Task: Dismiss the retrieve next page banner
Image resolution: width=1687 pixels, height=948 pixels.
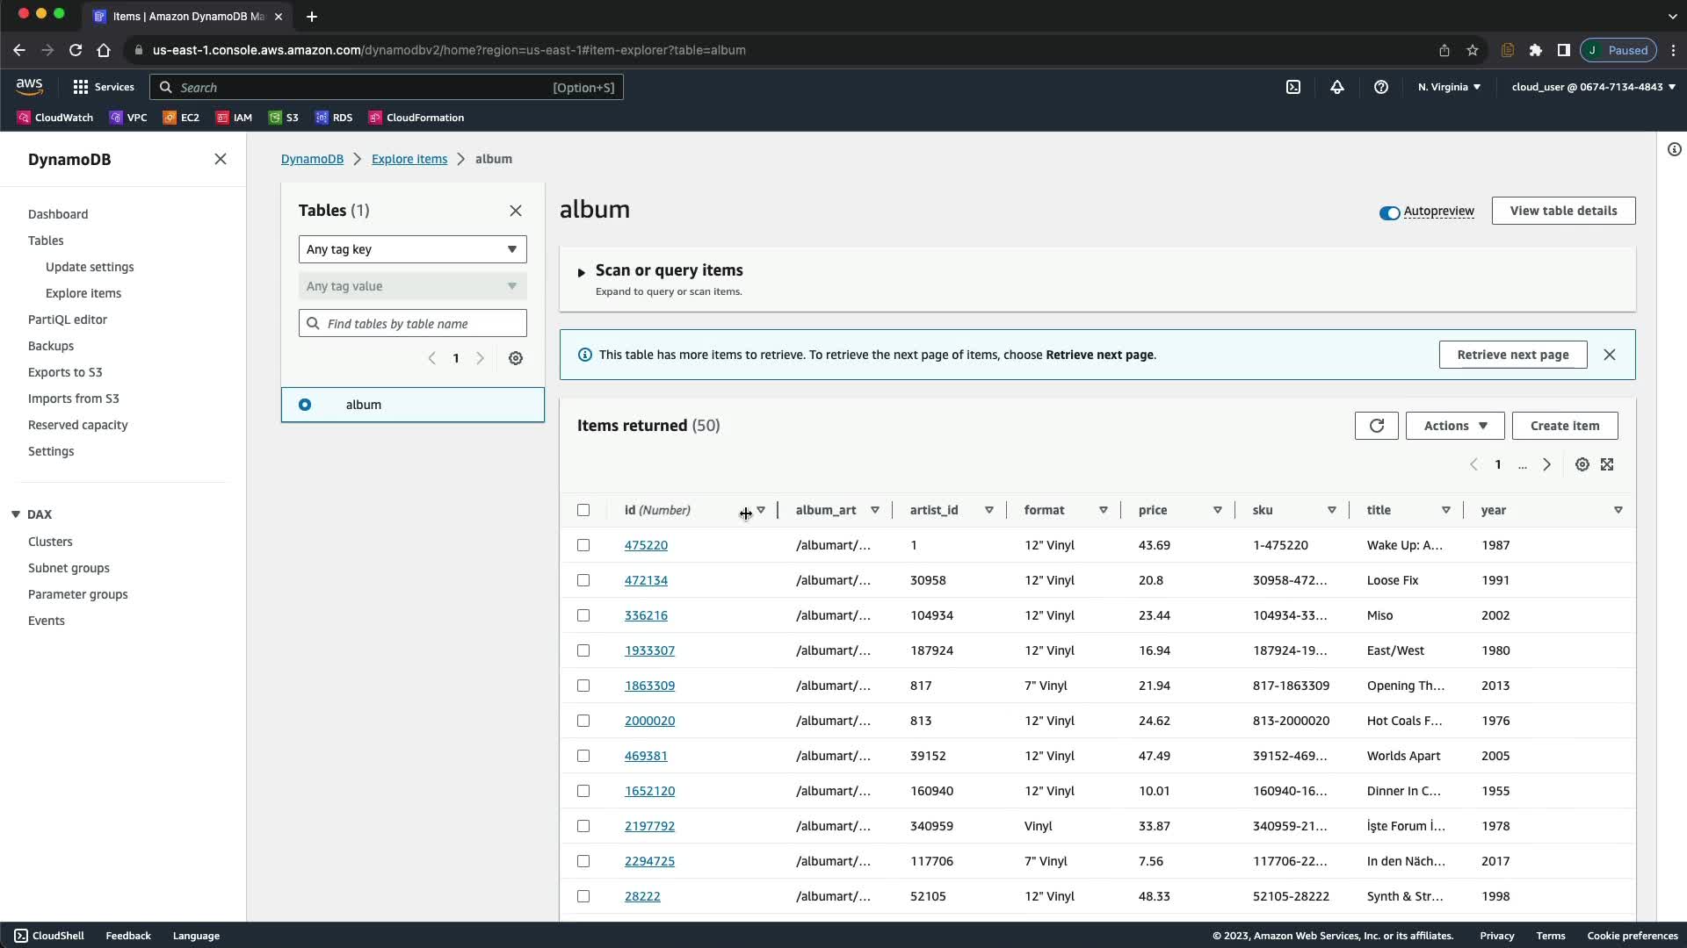Action: (x=1609, y=355)
